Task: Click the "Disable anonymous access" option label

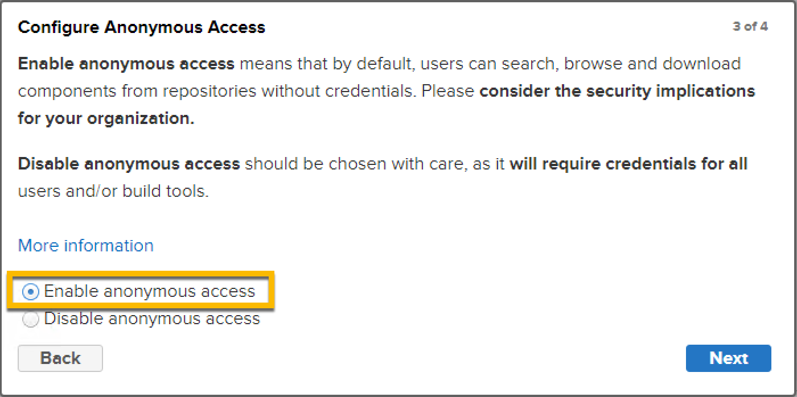Action: [x=152, y=319]
